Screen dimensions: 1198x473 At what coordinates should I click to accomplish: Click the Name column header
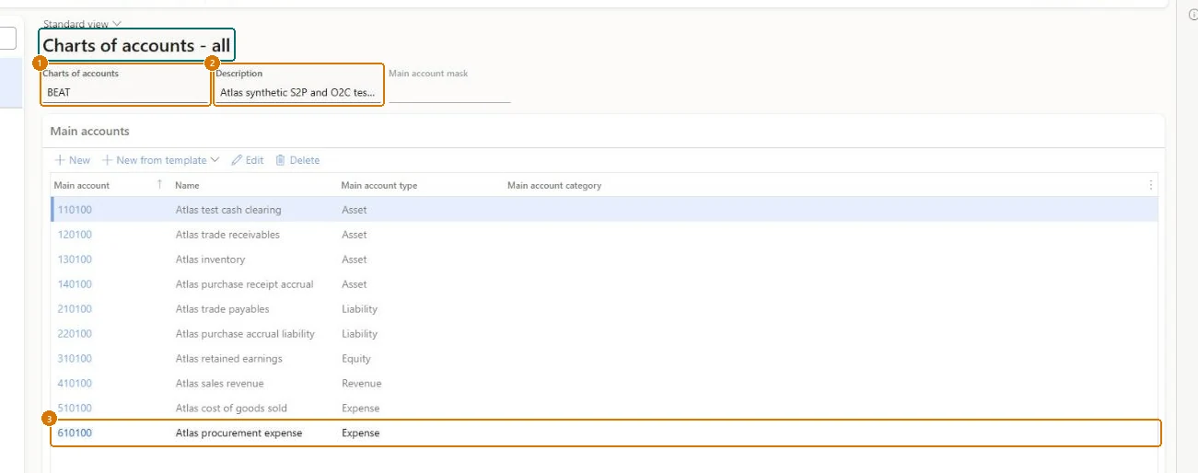pyautogui.click(x=187, y=185)
